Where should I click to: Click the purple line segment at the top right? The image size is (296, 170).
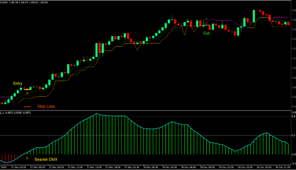280,17
